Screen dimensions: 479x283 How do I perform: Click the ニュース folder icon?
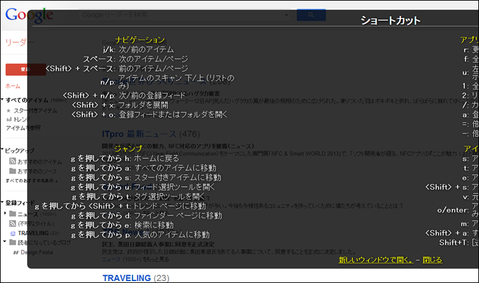click(12, 213)
